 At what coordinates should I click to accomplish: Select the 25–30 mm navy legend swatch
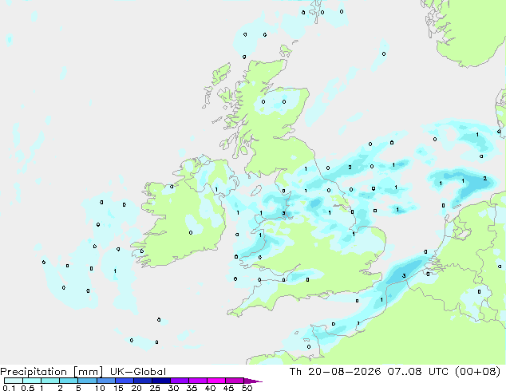[x=161, y=381]
